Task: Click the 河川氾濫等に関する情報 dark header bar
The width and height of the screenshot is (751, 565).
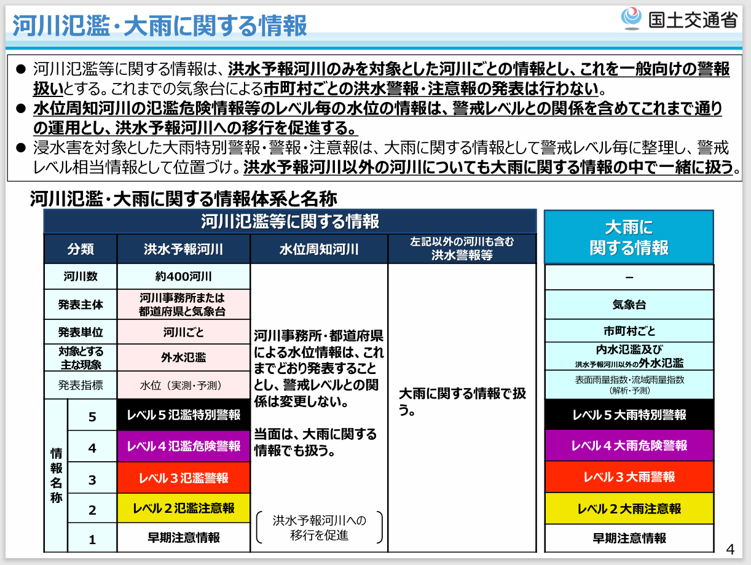Action: point(289,221)
